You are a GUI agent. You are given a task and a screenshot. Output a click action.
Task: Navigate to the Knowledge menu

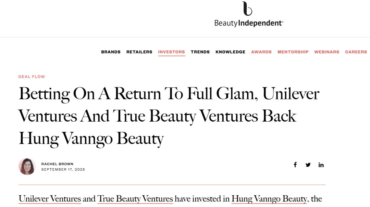230,52
